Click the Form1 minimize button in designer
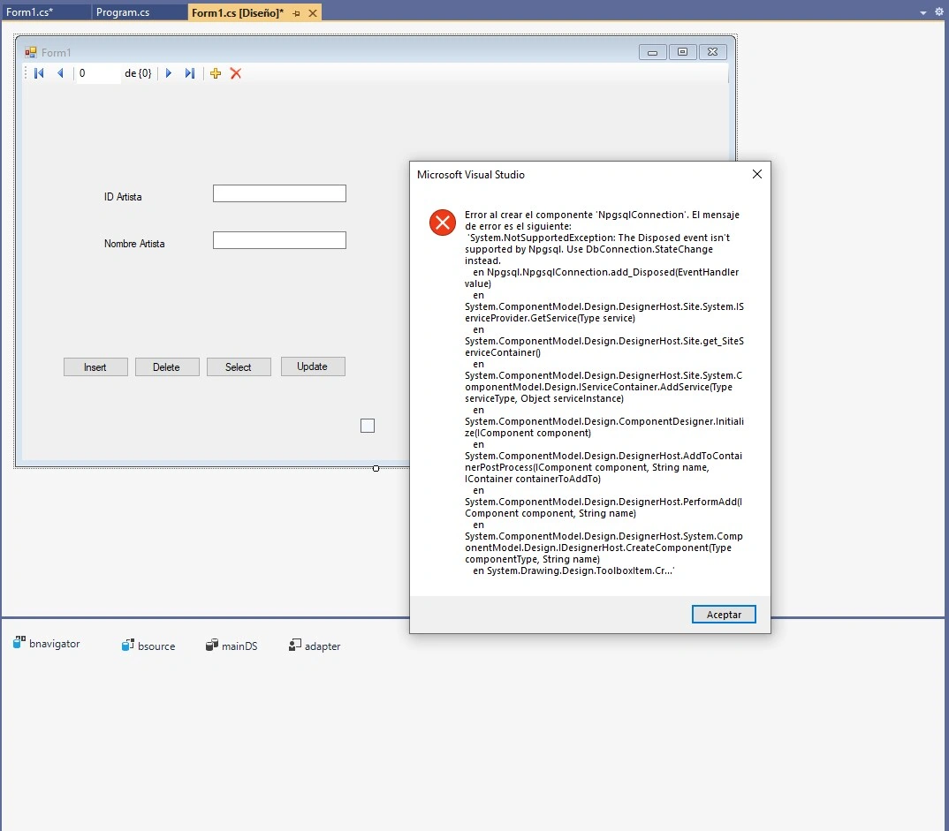 (652, 52)
